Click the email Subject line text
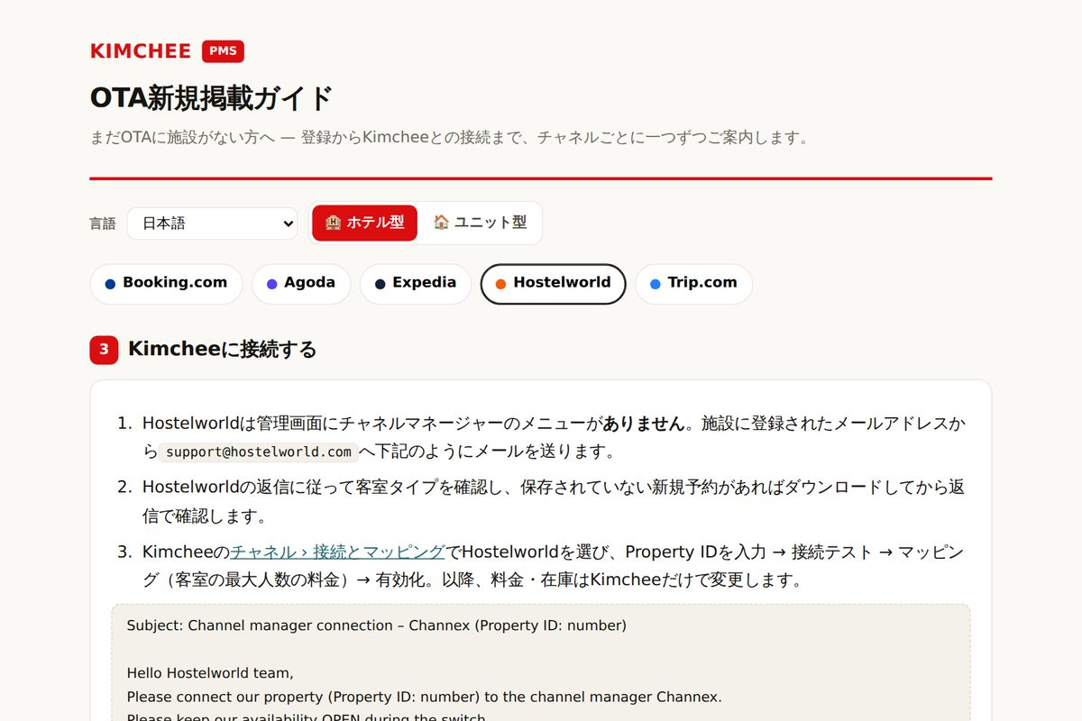This screenshot has height=721, width=1082. [x=377, y=625]
